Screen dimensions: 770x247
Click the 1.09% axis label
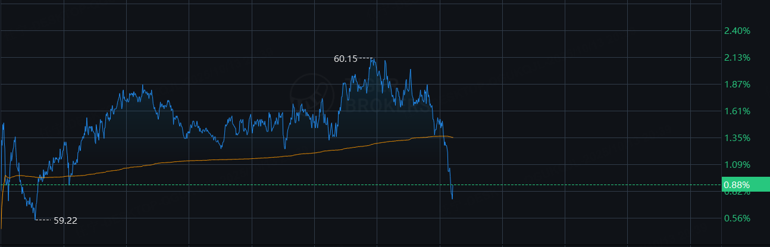click(737, 165)
